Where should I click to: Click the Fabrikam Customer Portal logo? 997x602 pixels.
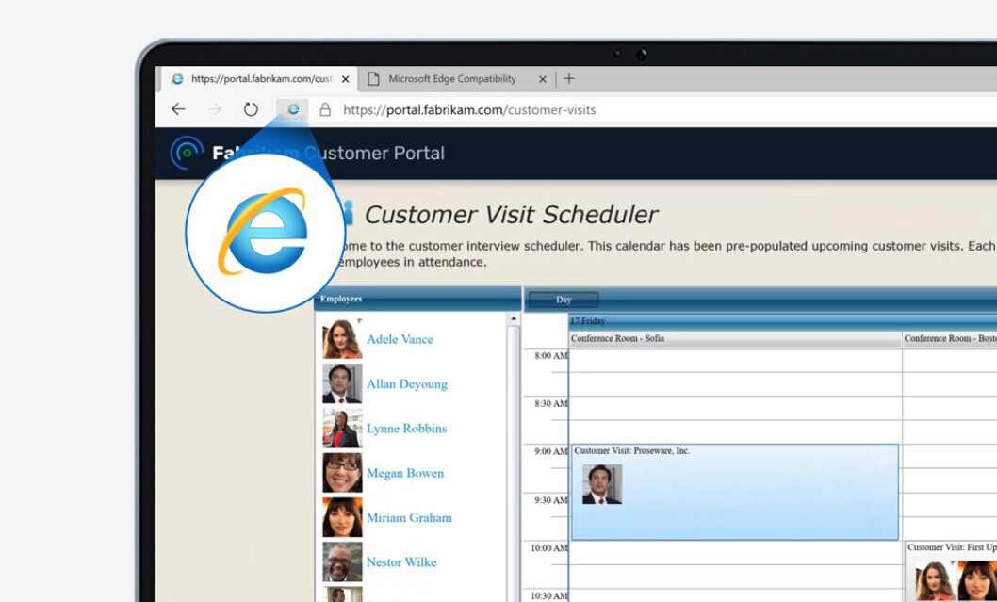(x=188, y=151)
